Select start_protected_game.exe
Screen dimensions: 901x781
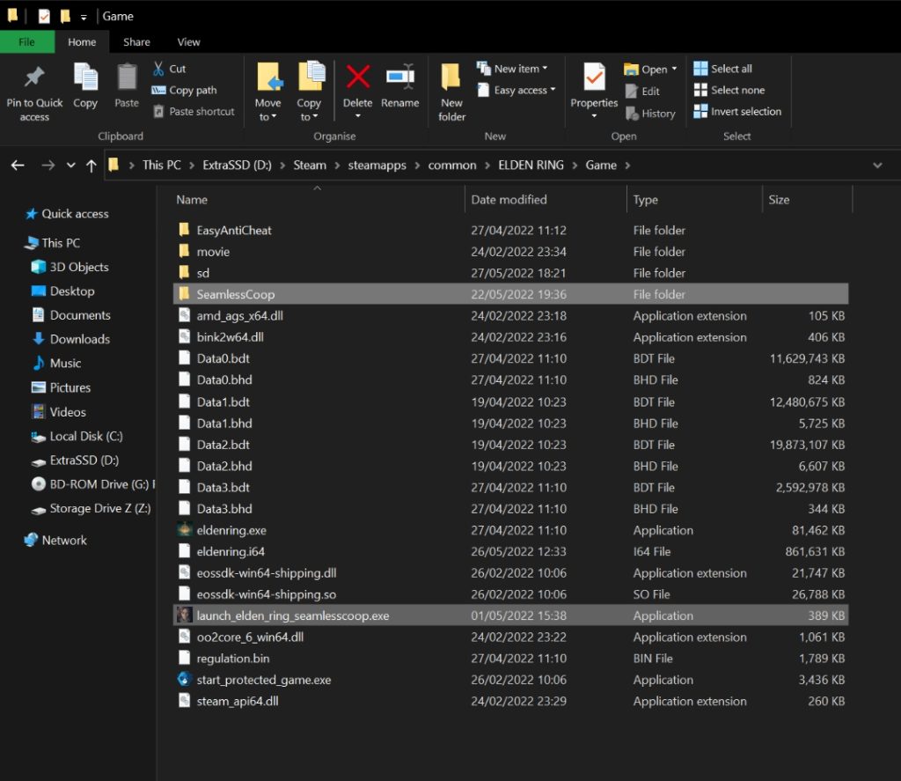coord(510,680)
